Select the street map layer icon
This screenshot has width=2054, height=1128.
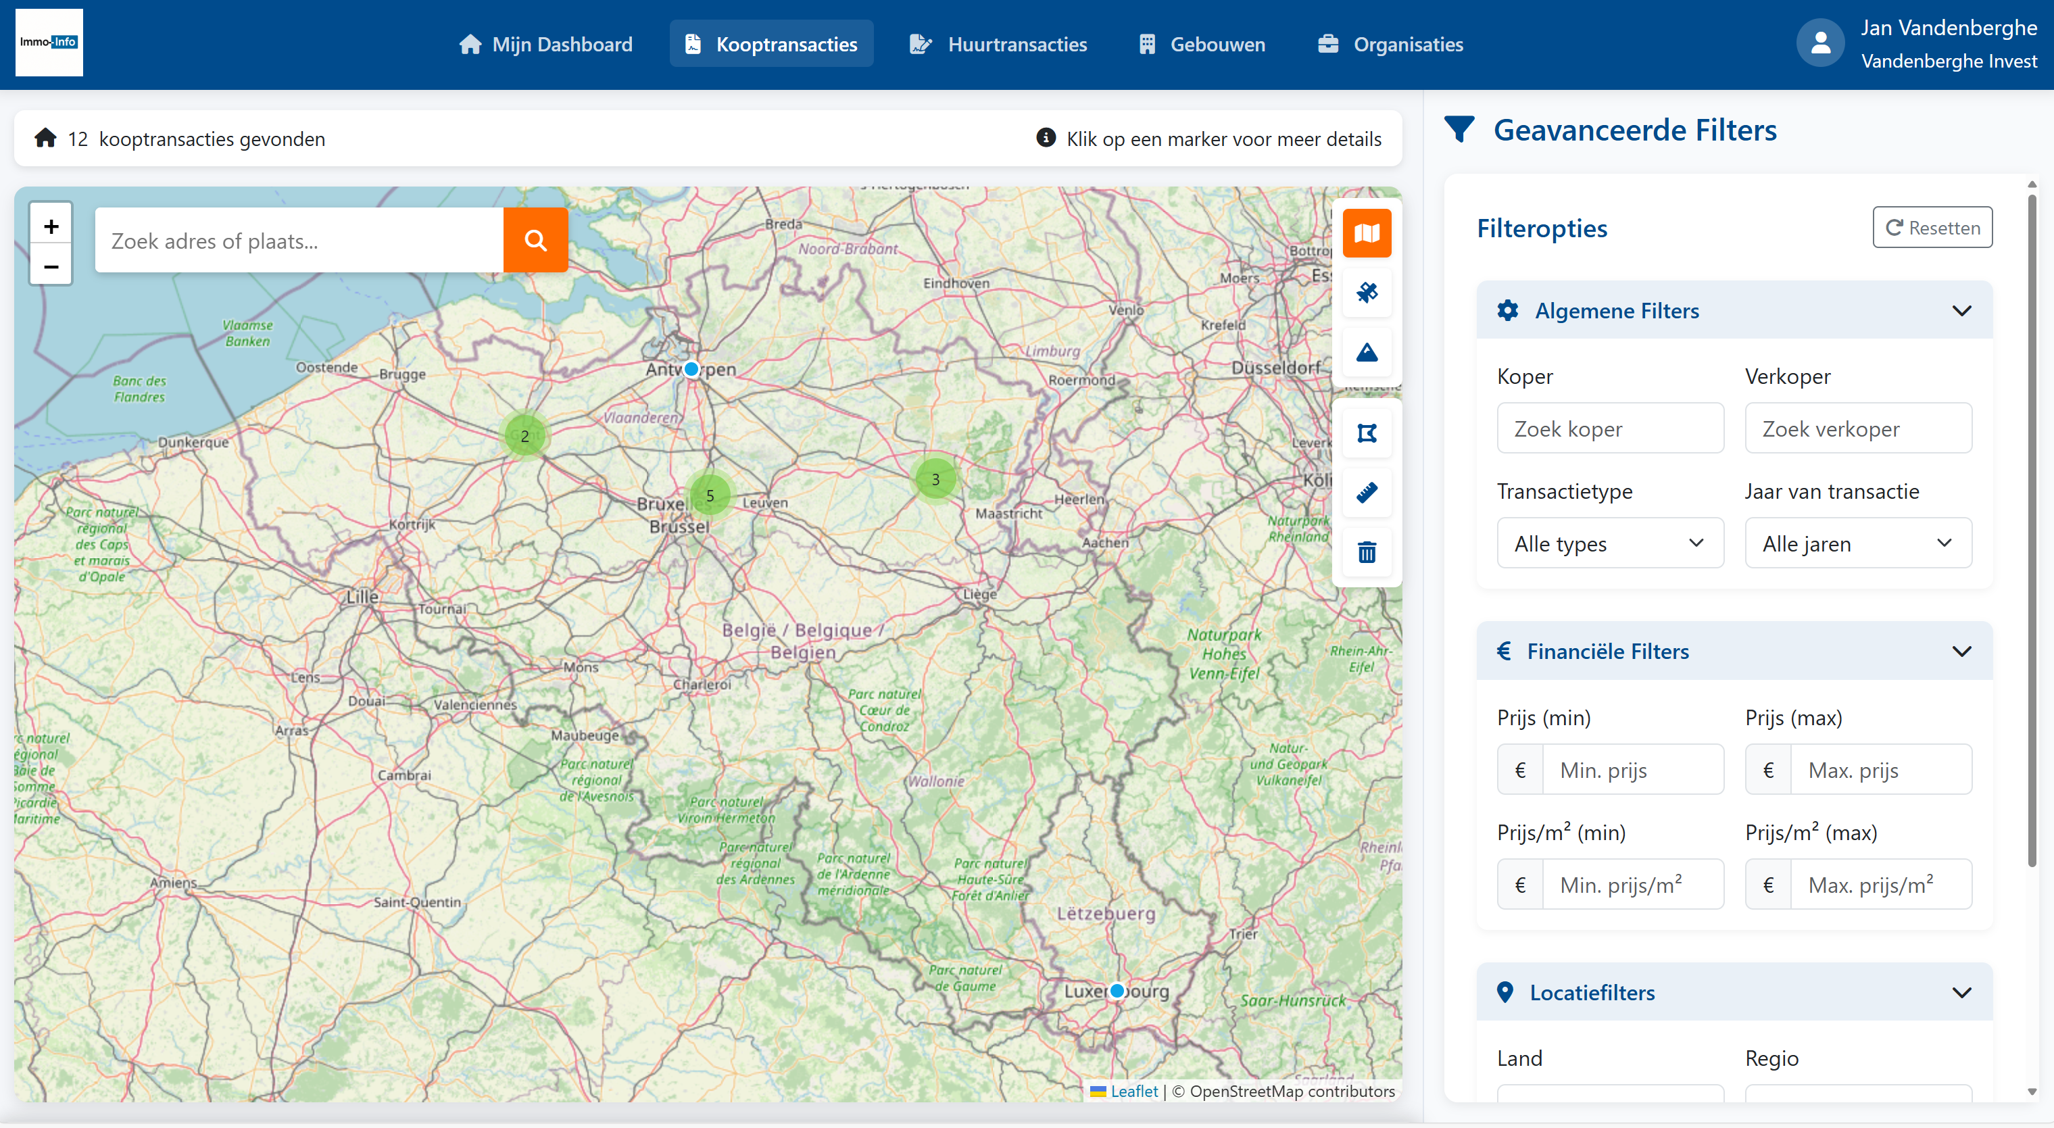[1367, 232]
